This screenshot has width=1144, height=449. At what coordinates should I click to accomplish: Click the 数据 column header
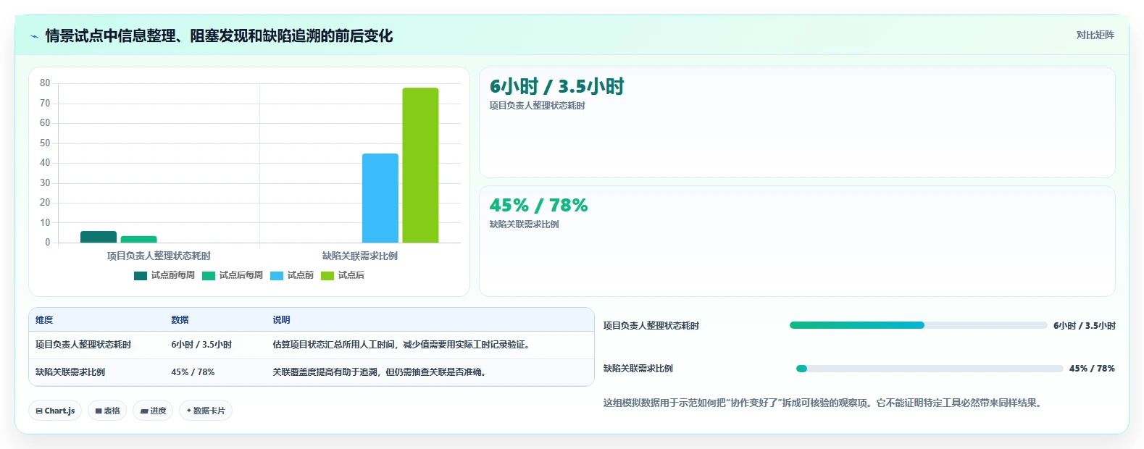[180, 319]
